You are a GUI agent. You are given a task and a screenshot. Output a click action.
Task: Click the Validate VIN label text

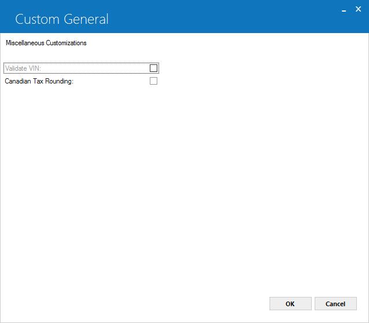point(23,68)
